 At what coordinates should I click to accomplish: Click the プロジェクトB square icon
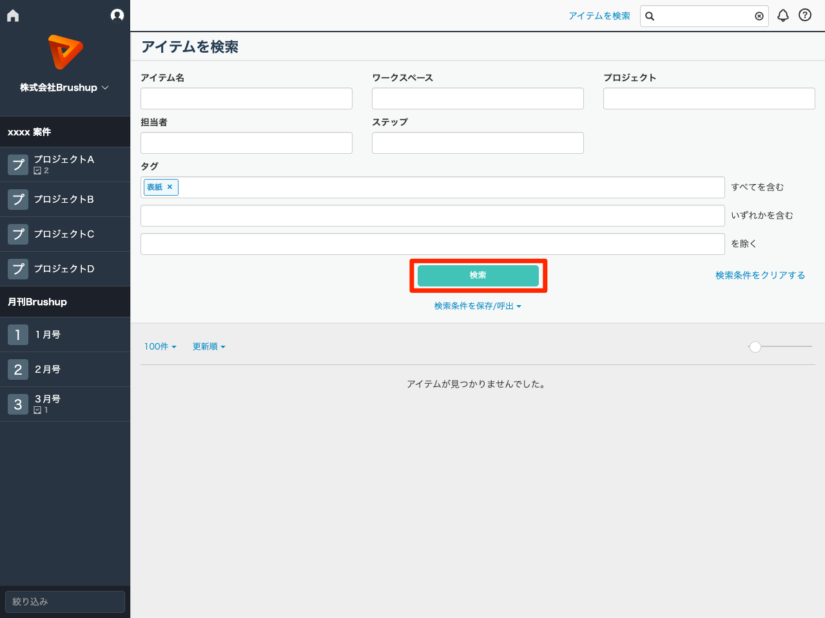click(18, 200)
